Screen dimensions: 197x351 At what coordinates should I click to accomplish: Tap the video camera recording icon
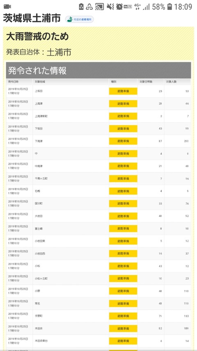[7, 7]
